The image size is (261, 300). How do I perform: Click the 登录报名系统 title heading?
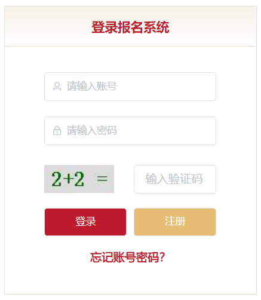tap(130, 27)
